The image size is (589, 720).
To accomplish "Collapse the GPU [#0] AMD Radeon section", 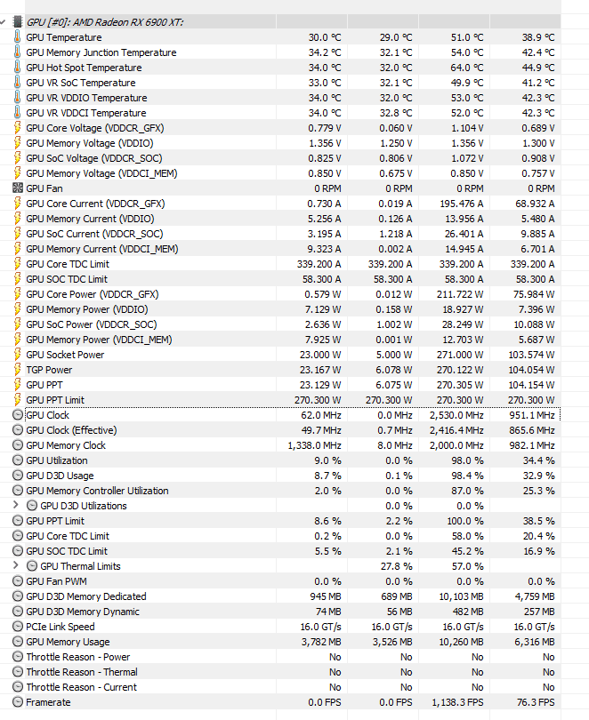I will tap(4, 22).
